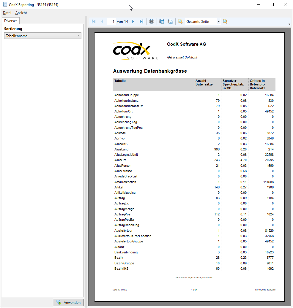Viewport: 293px width, 308px height.
Task: Advance to the next page
Action: (x=133, y=21)
